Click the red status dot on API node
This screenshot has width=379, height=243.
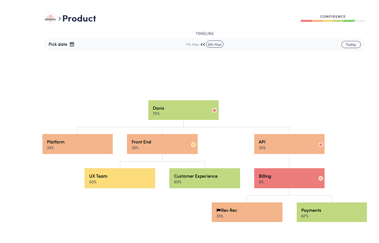pyautogui.click(x=321, y=145)
